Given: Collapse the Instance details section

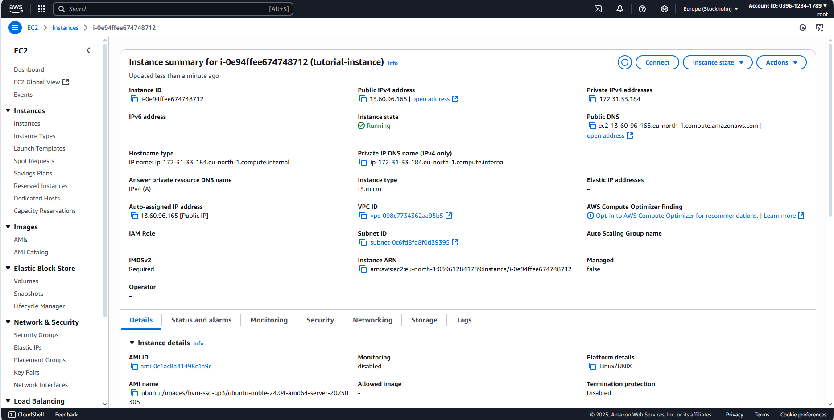Looking at the screenshot, I should coord(132,343).
